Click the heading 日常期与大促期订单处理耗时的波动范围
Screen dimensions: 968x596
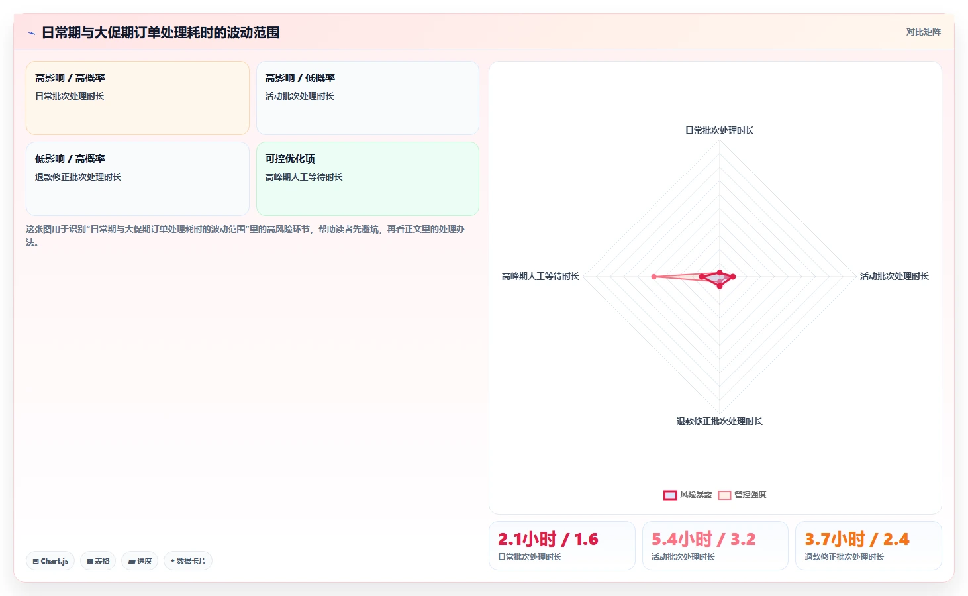pyautogui.click(x=160, y=32)
